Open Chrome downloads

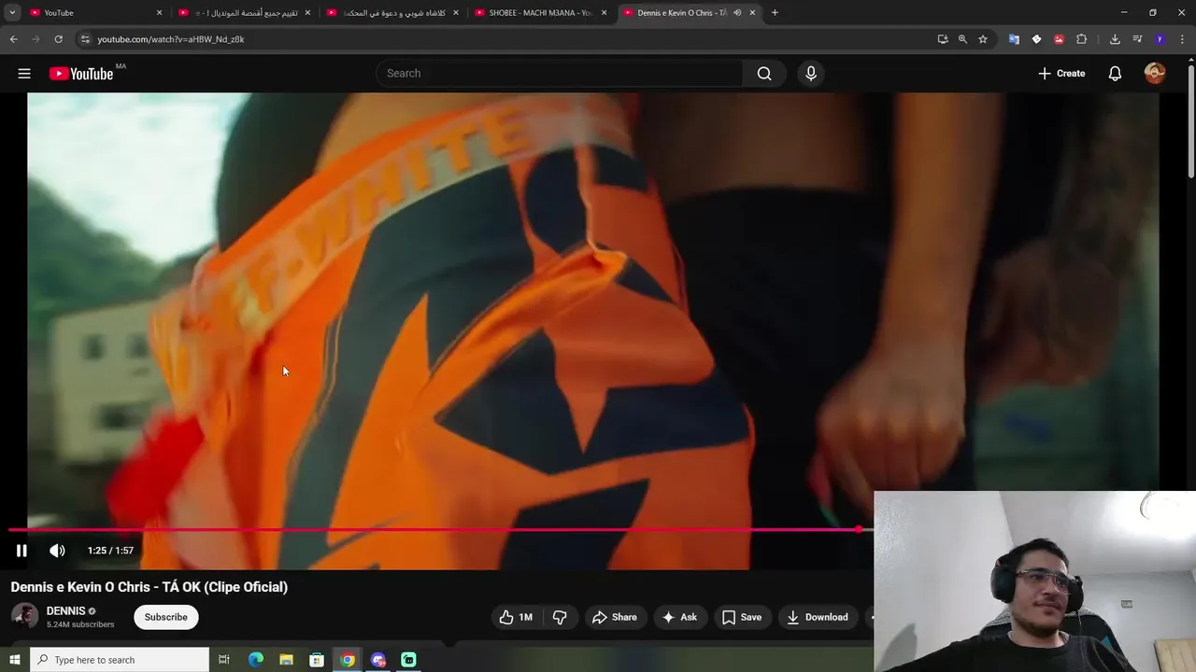[1115, 39]
